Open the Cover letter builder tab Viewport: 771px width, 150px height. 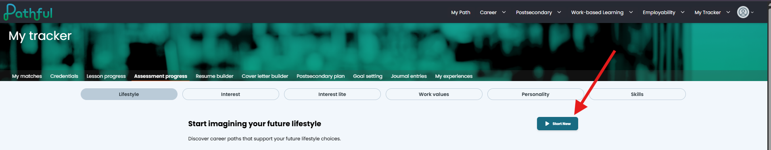pyautogui.click(x=265, y=76)
